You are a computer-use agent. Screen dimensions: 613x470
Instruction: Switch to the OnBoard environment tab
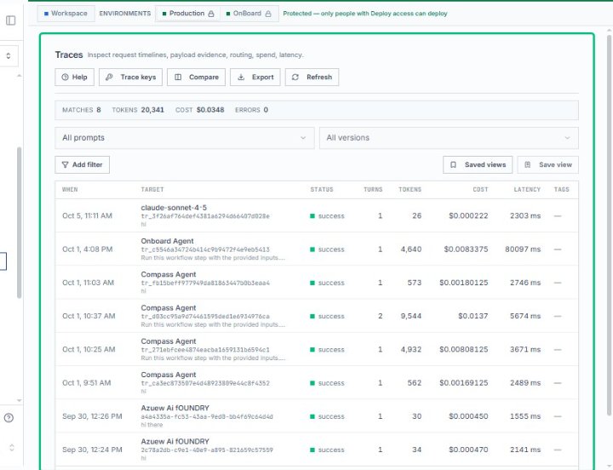(x=249, y=14)
